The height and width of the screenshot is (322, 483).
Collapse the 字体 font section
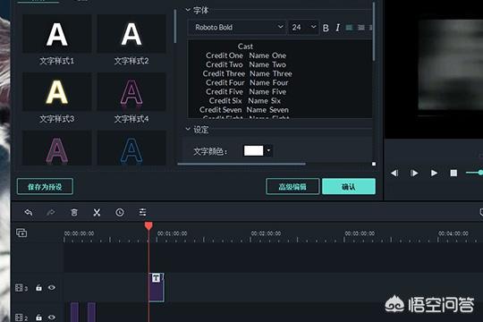(x=188, y=10)
